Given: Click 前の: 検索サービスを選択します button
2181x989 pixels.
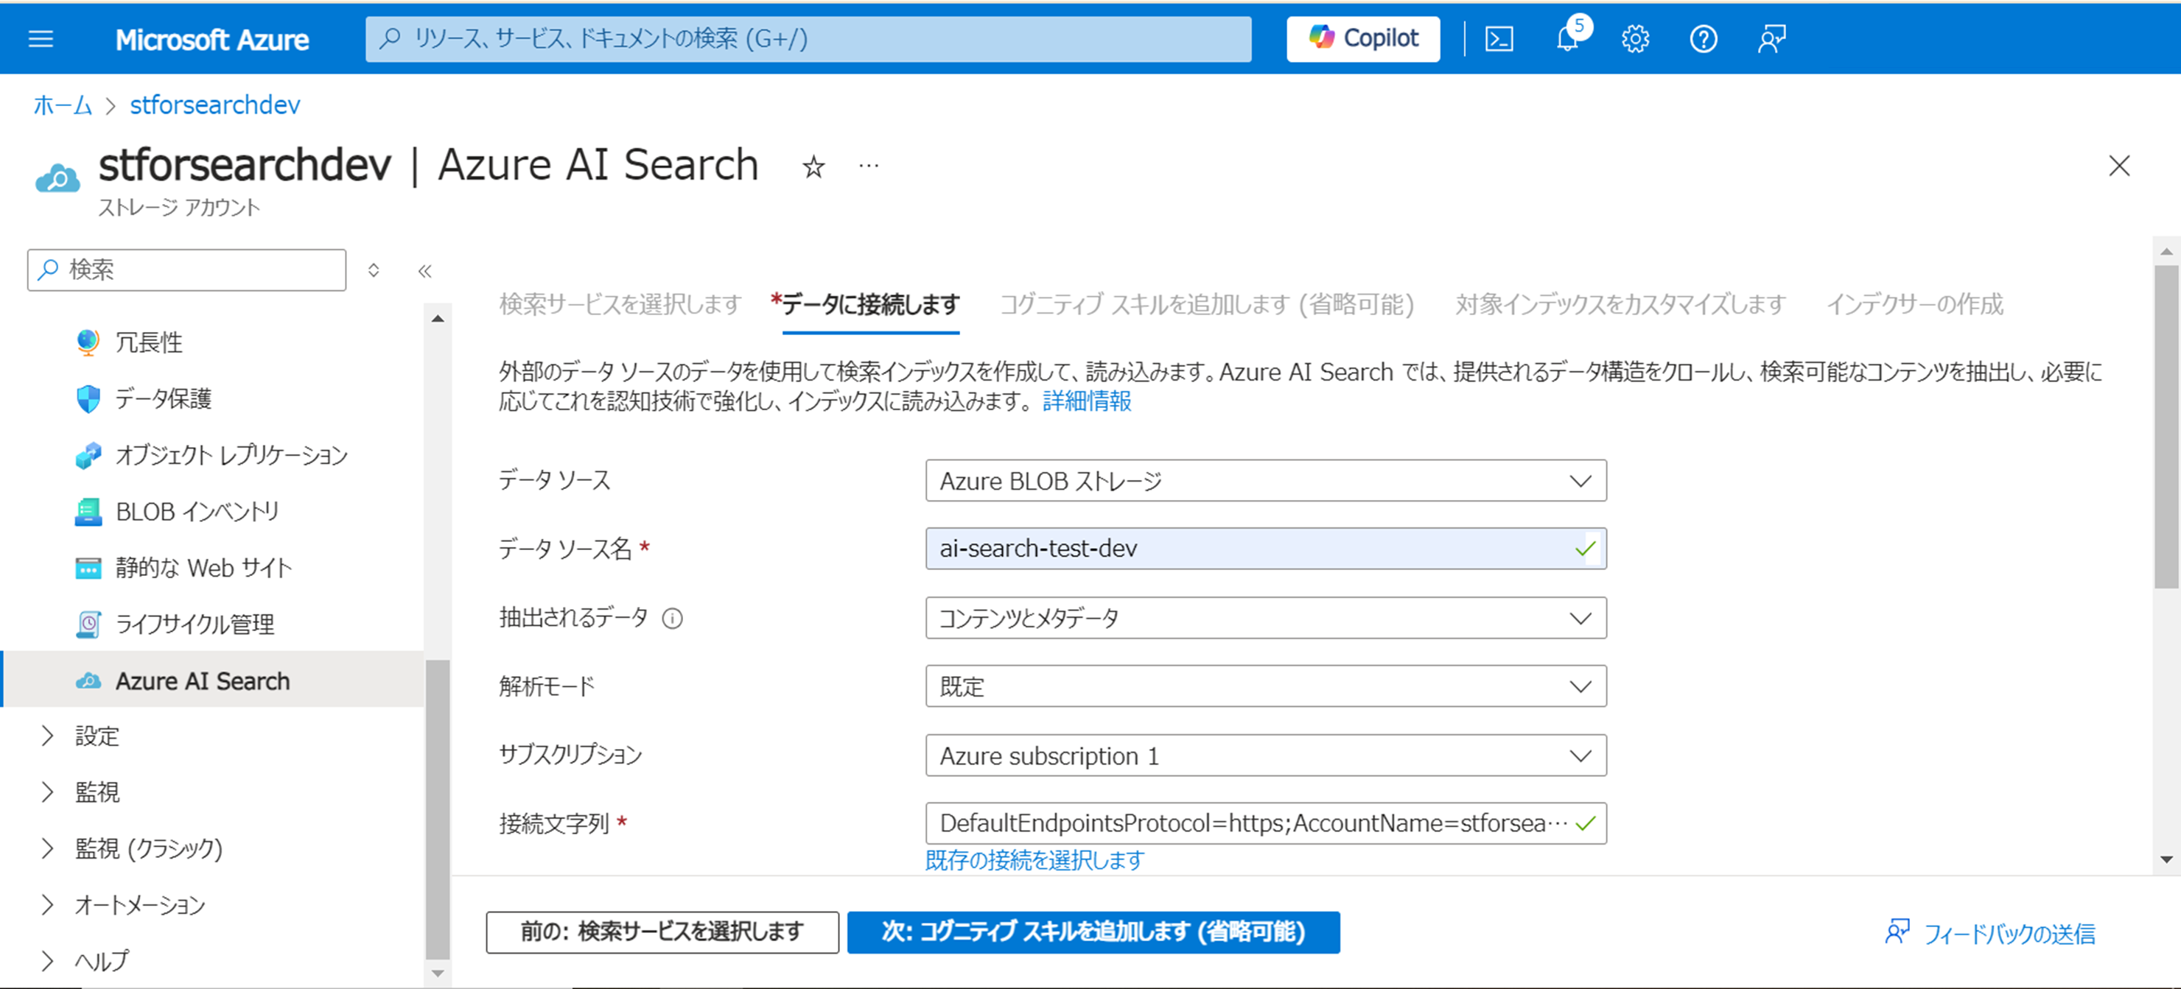Looking at the screenshot, I should click(662, 932).
